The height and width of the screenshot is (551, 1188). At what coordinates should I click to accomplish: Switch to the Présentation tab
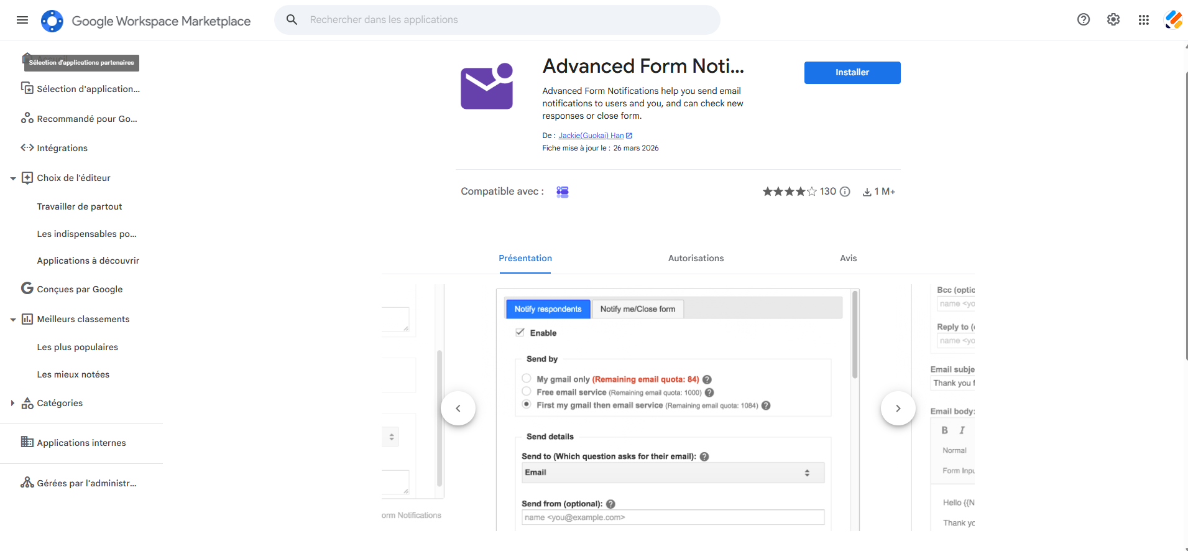click(525, 258)
